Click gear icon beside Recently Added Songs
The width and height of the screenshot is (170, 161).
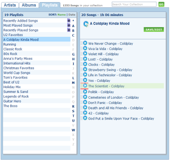point(69,20)
